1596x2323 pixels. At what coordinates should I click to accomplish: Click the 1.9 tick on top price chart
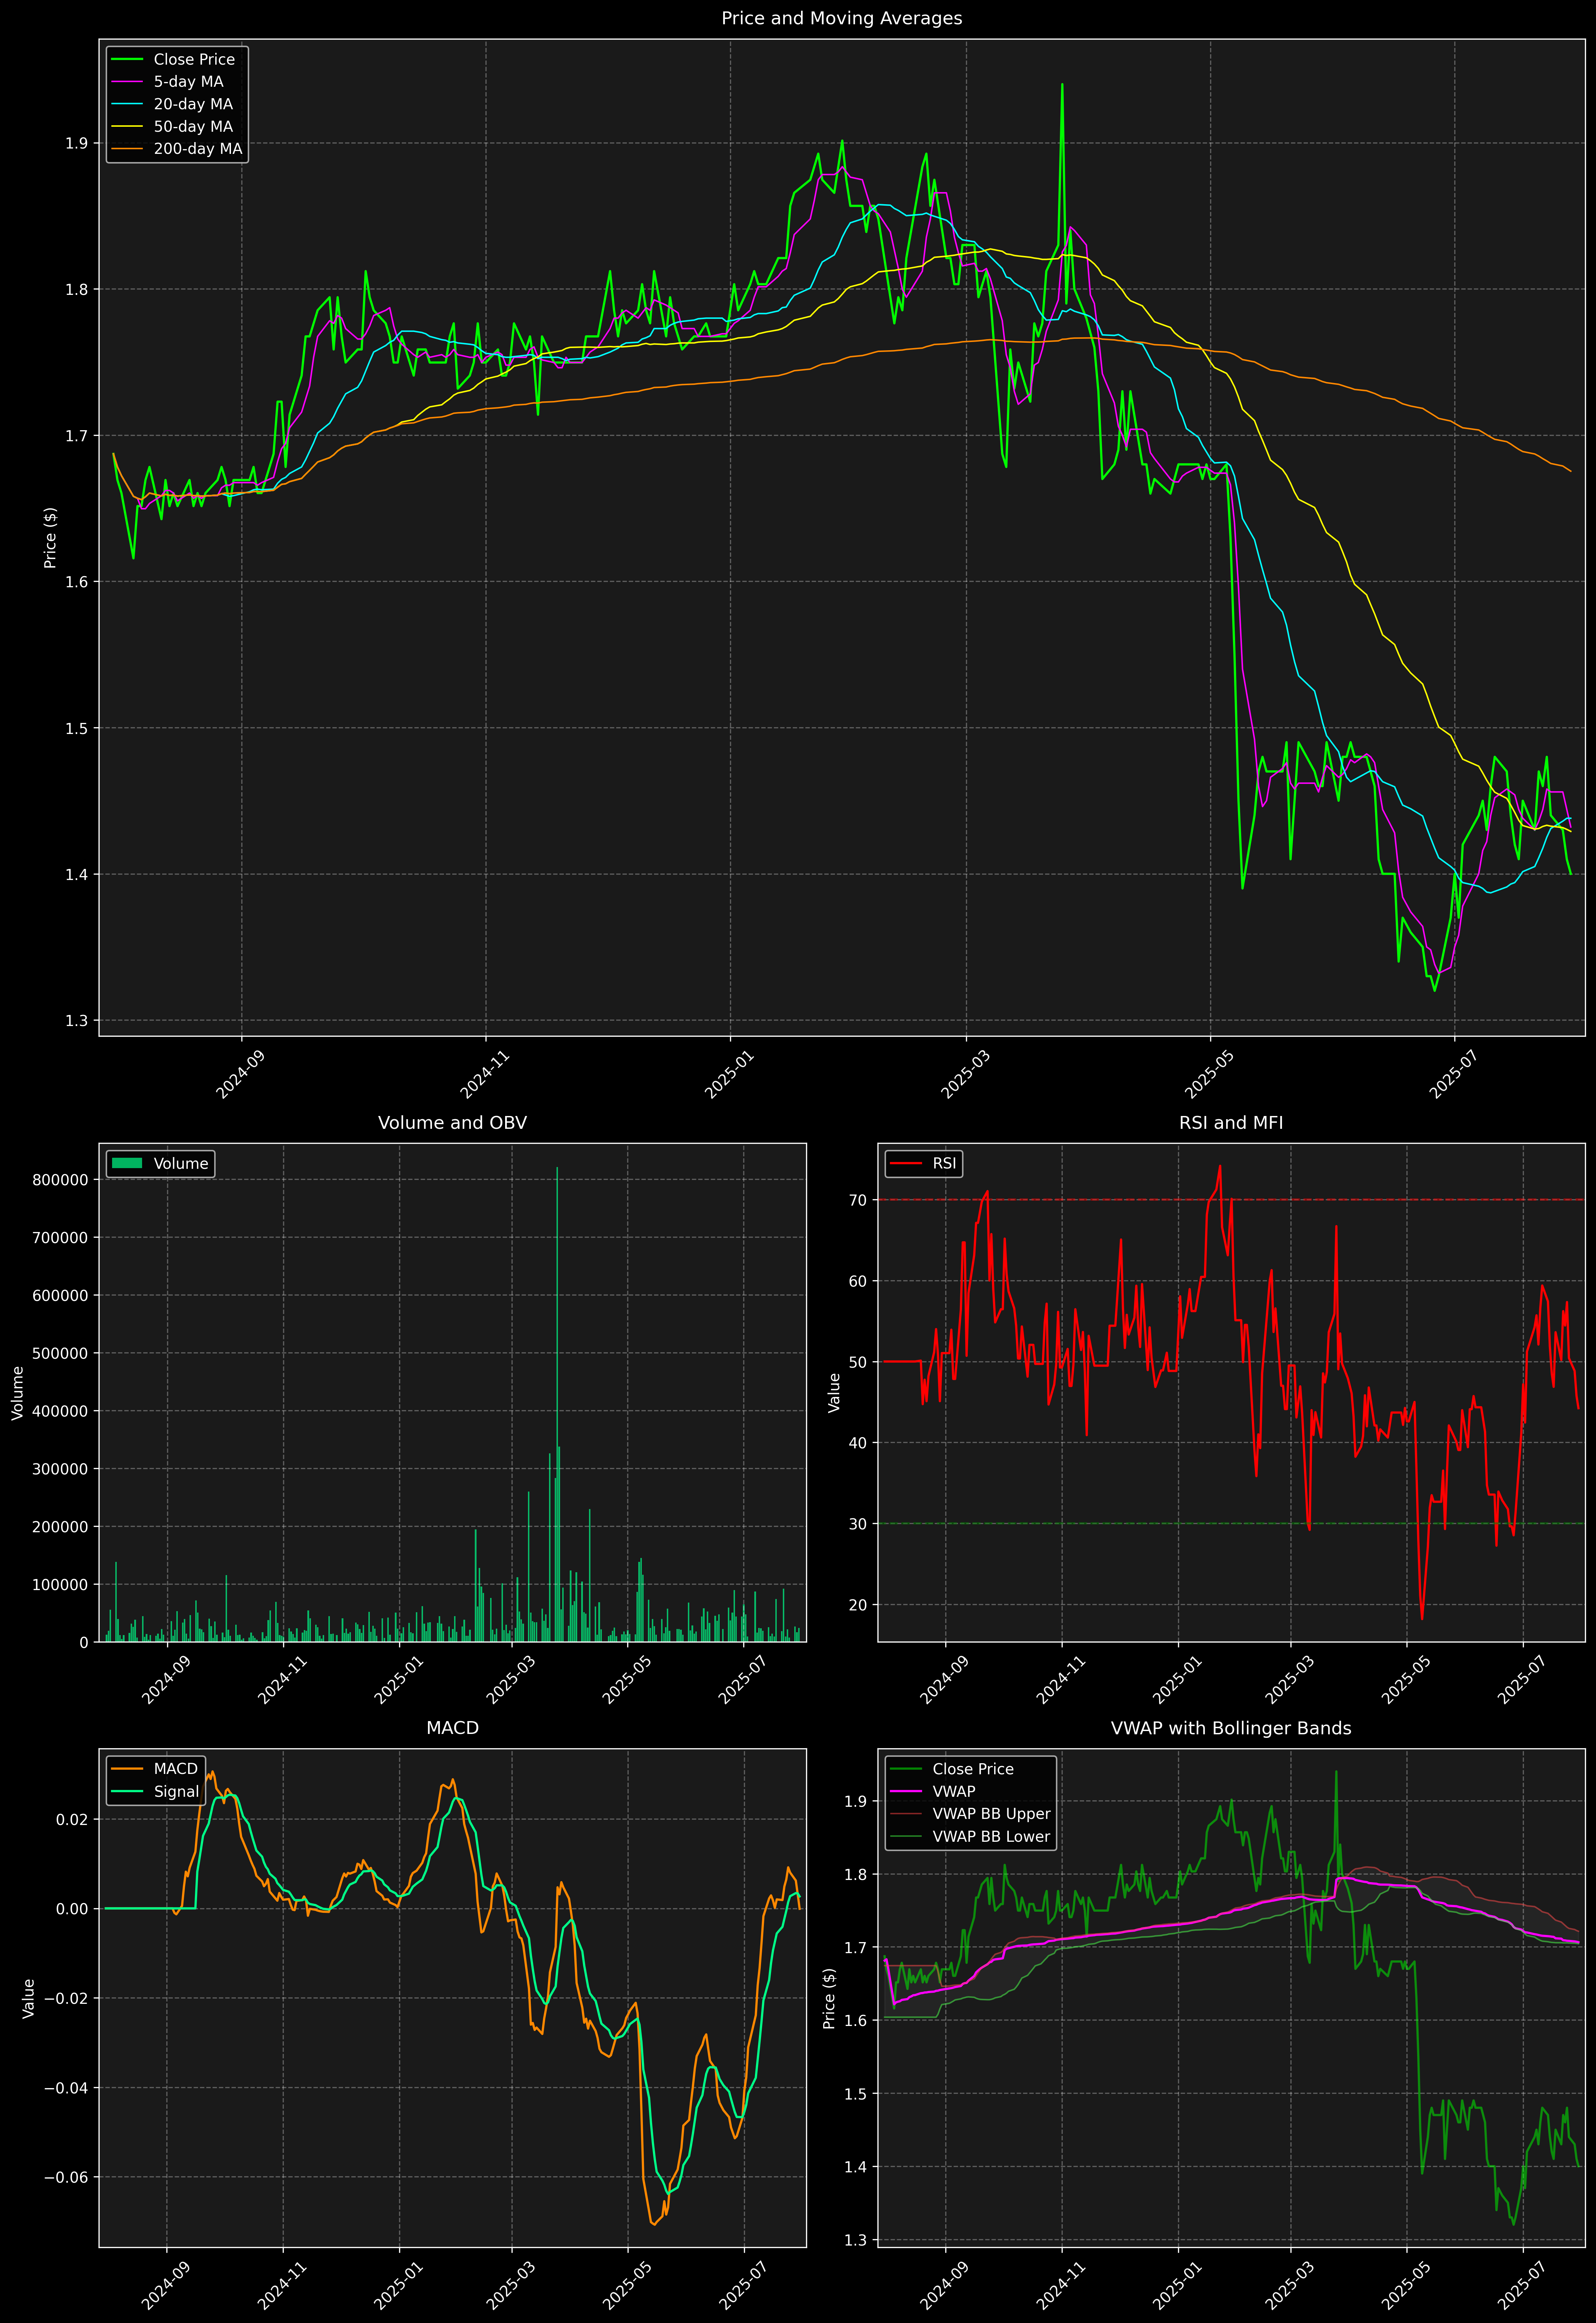tap(77, 143)
